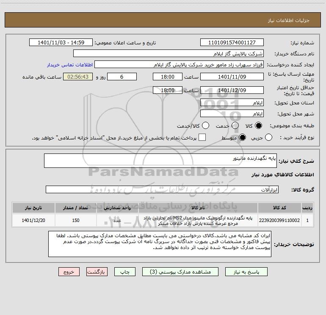Click the نام کالا column header

click(198, 208)
